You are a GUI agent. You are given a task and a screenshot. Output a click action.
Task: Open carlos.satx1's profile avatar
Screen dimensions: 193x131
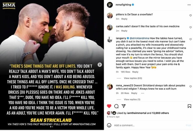coord(110,27)
